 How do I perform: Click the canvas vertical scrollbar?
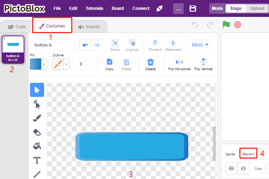[214, 144]
